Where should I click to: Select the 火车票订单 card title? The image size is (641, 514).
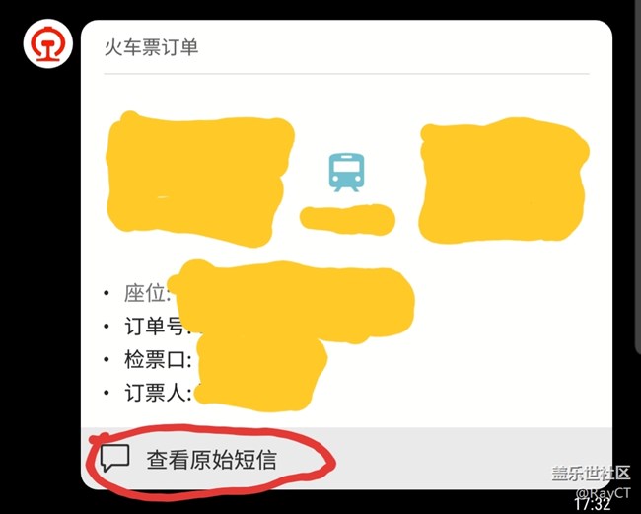click(151, 47)
